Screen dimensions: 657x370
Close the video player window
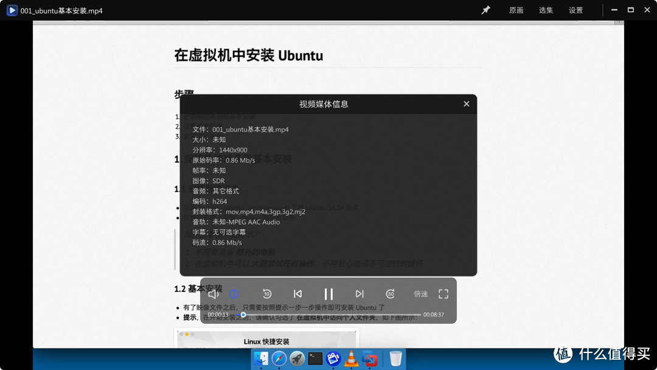647,10
